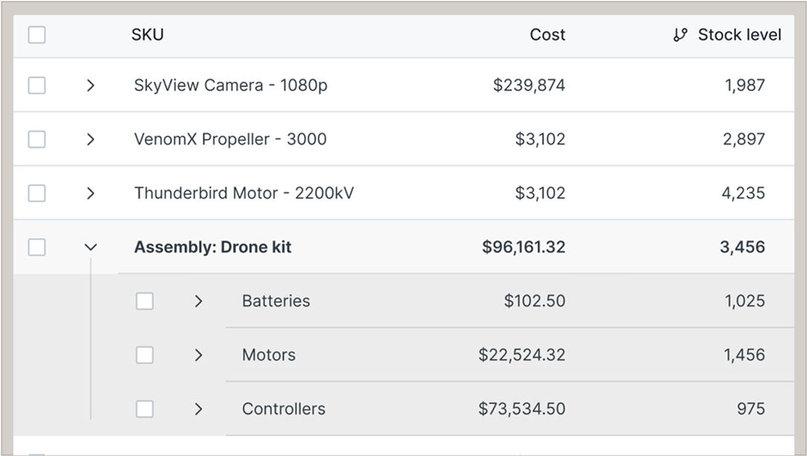The width and height of the screenshot is (807, 456).
Task: Expand the VenomX Propeller - 3000 row
Action: coord(91,139)
